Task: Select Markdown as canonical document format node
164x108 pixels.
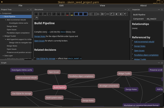Action: pos(141,105)
